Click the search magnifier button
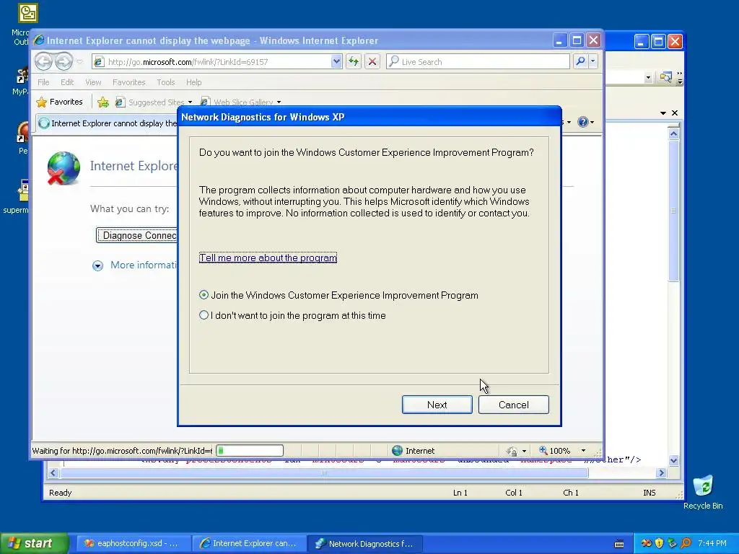 [581, 61]
